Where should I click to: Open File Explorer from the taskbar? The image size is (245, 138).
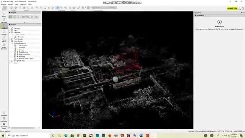60,135
